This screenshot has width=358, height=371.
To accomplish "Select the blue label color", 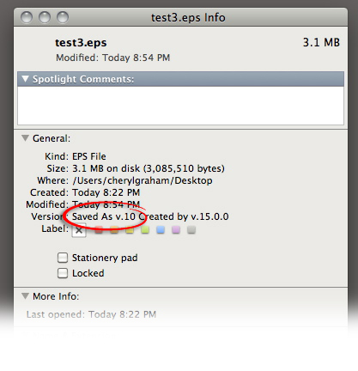I will click(161, 229).
